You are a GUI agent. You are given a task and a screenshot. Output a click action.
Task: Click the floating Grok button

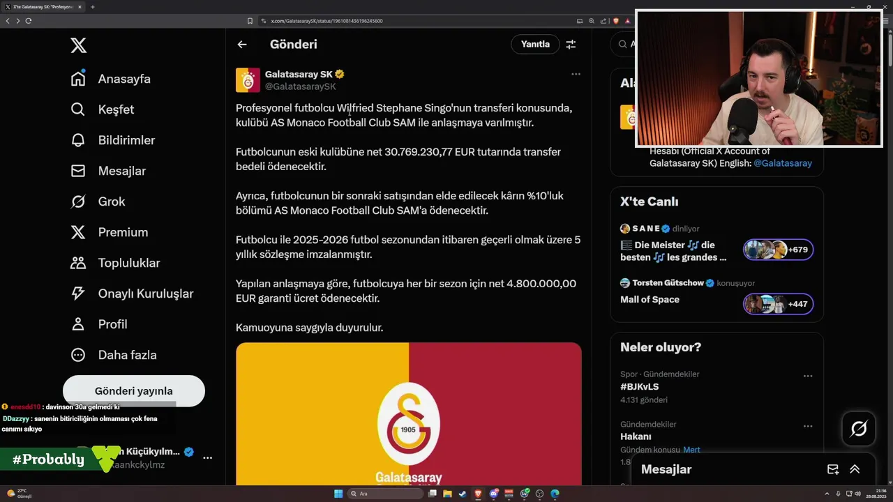(x=859, y=429)
